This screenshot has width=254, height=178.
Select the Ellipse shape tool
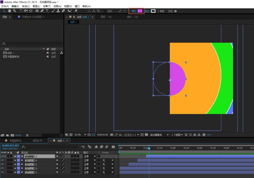tap(37, 11)
